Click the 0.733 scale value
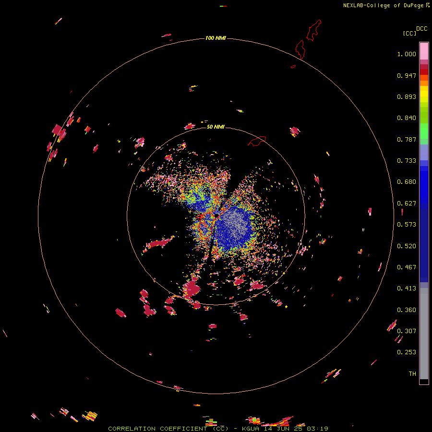This screenshot has width=432, height=432. click(407, 161)
